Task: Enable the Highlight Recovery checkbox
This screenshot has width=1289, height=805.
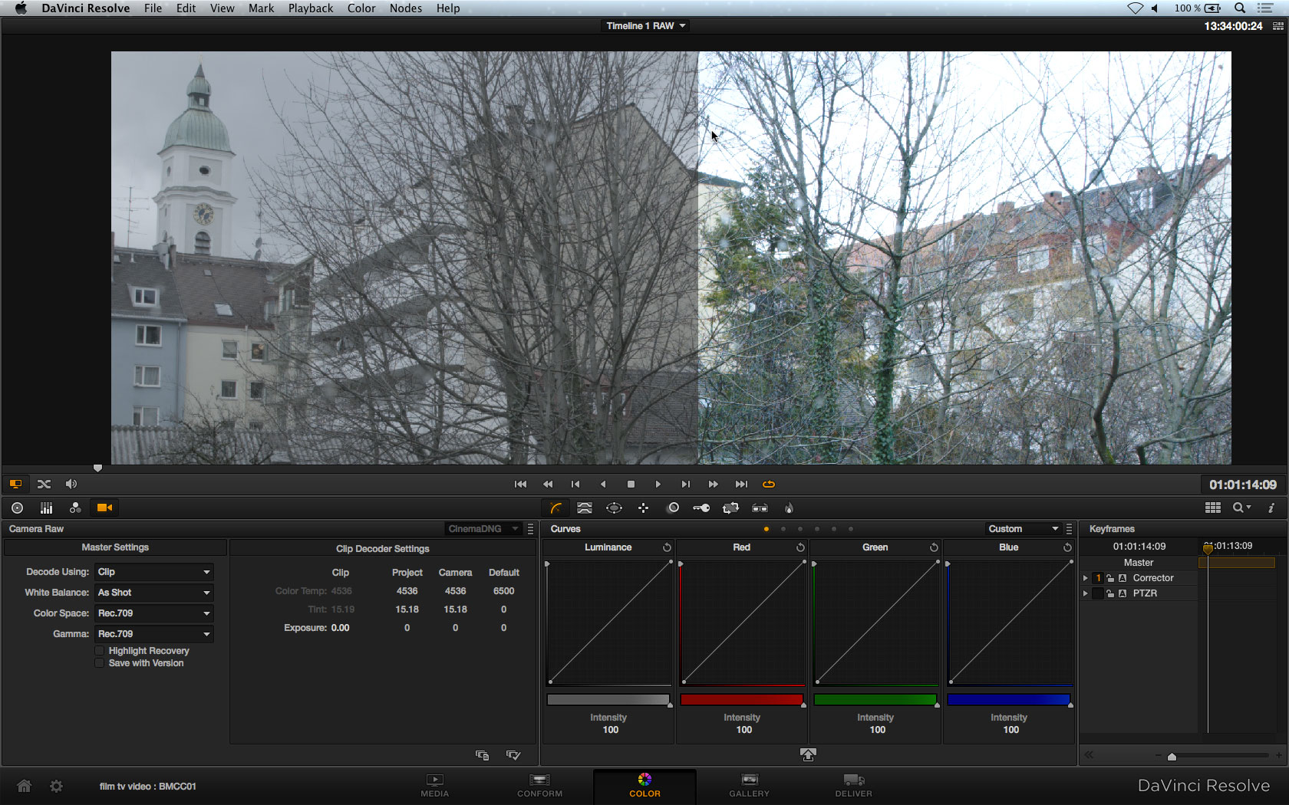Action: [x=100, y=650]
